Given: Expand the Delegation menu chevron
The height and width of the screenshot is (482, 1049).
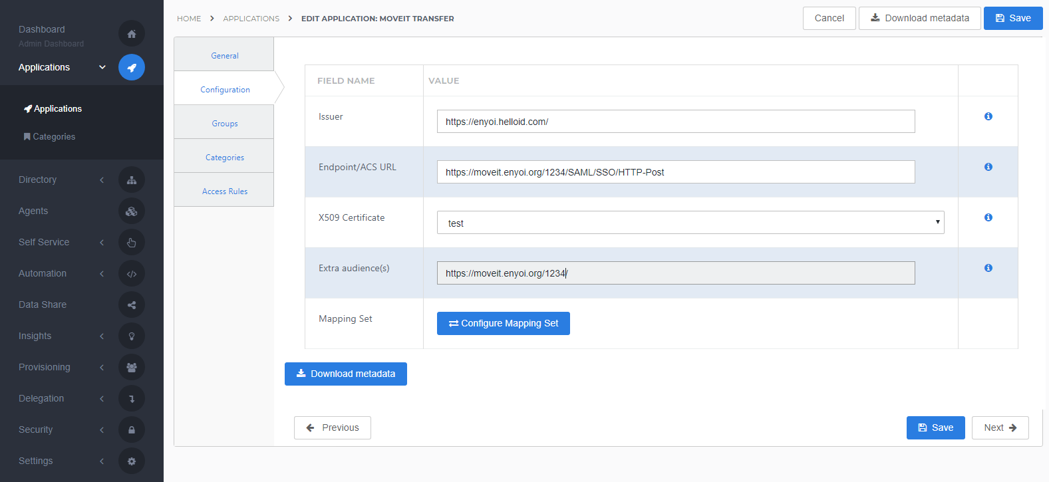Looking at the screenshot, I should tap(102, 398).
